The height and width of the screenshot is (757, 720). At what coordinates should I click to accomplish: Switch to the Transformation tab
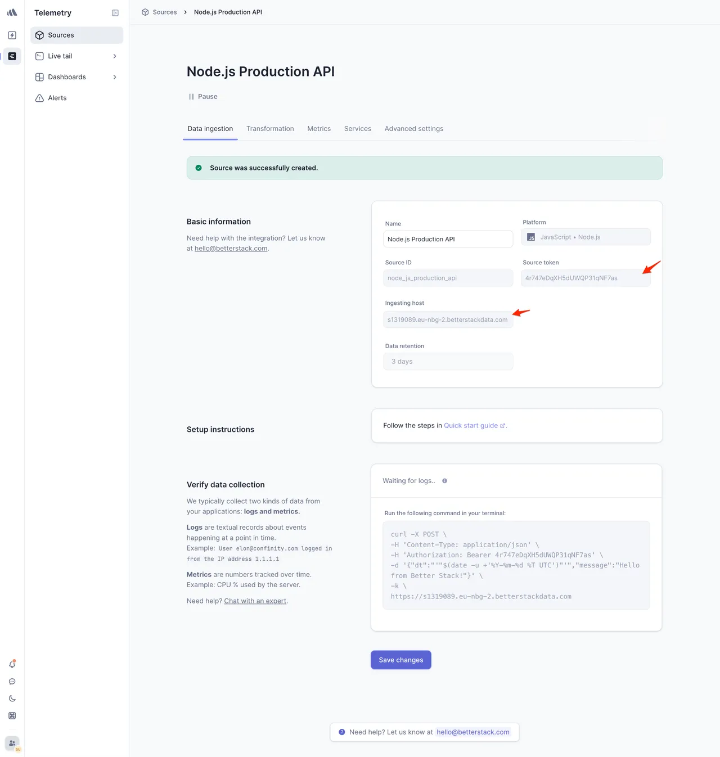click(270, 129)
